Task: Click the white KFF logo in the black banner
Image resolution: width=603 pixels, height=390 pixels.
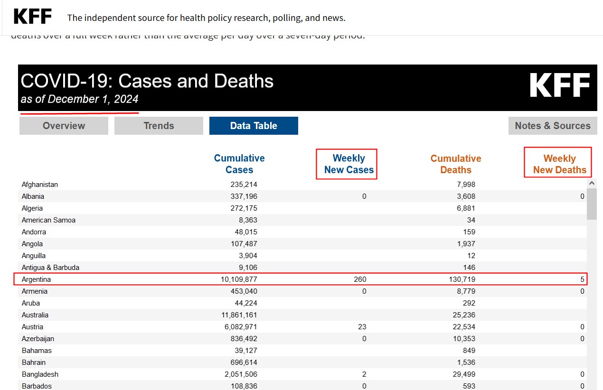Action: click(559, 86)
